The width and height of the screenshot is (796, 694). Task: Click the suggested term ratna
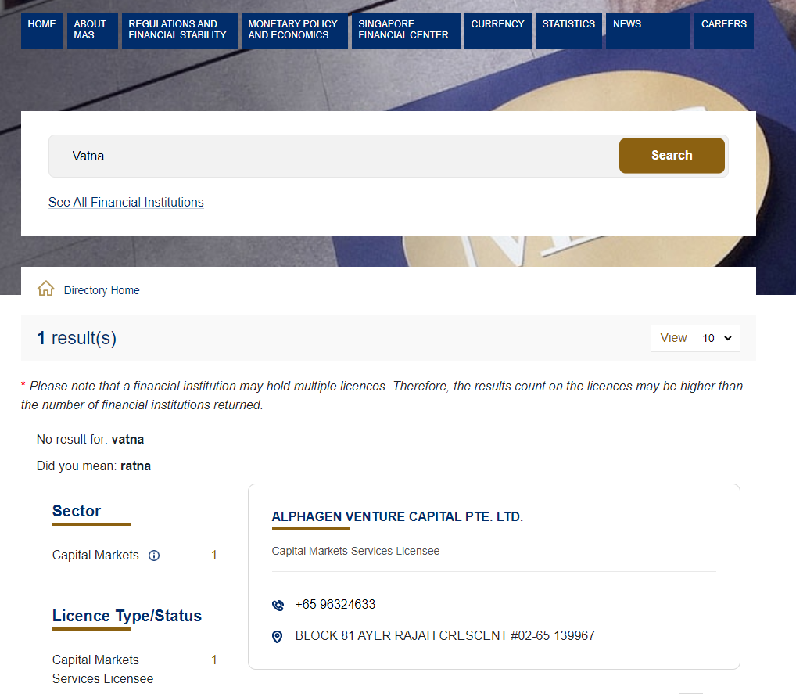click(x=135, y=466)
